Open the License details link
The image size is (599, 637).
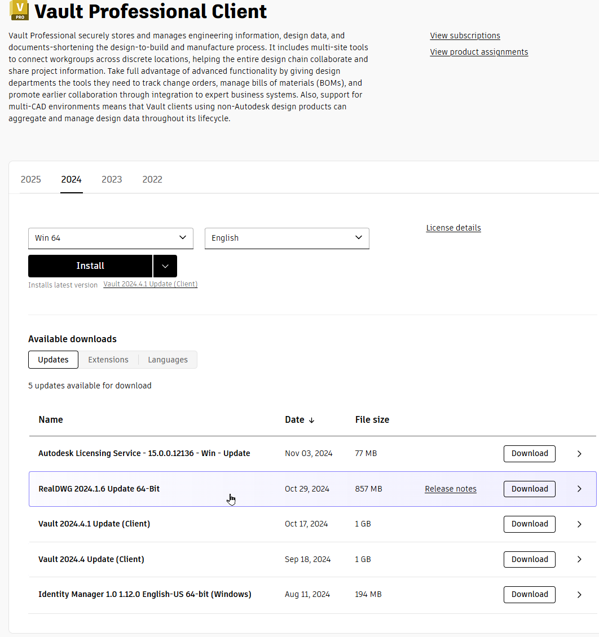(453, 228)
